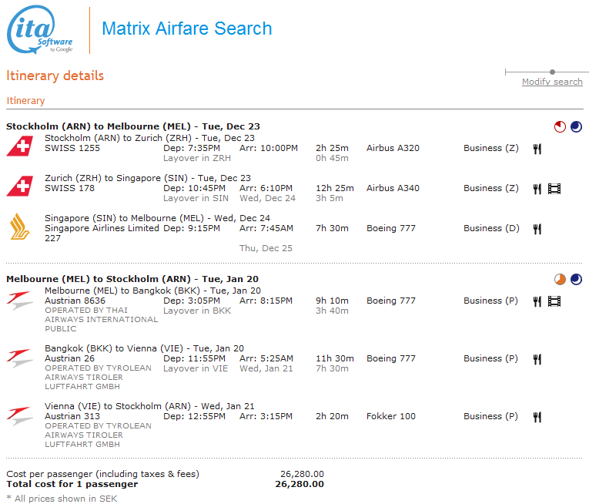Click the dot on the search progress slider
The height and width of the screenshot is (504, 589).
552,72
